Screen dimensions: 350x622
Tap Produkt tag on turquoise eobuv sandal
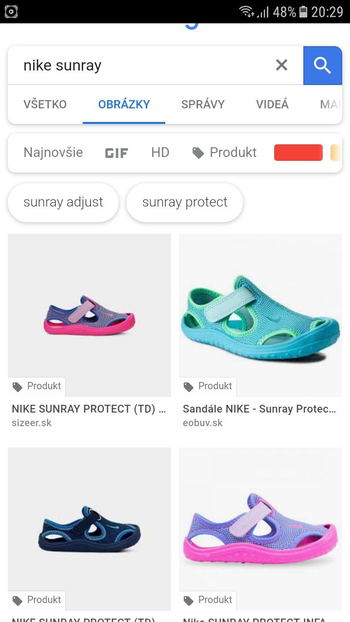[x=208, y=386]
